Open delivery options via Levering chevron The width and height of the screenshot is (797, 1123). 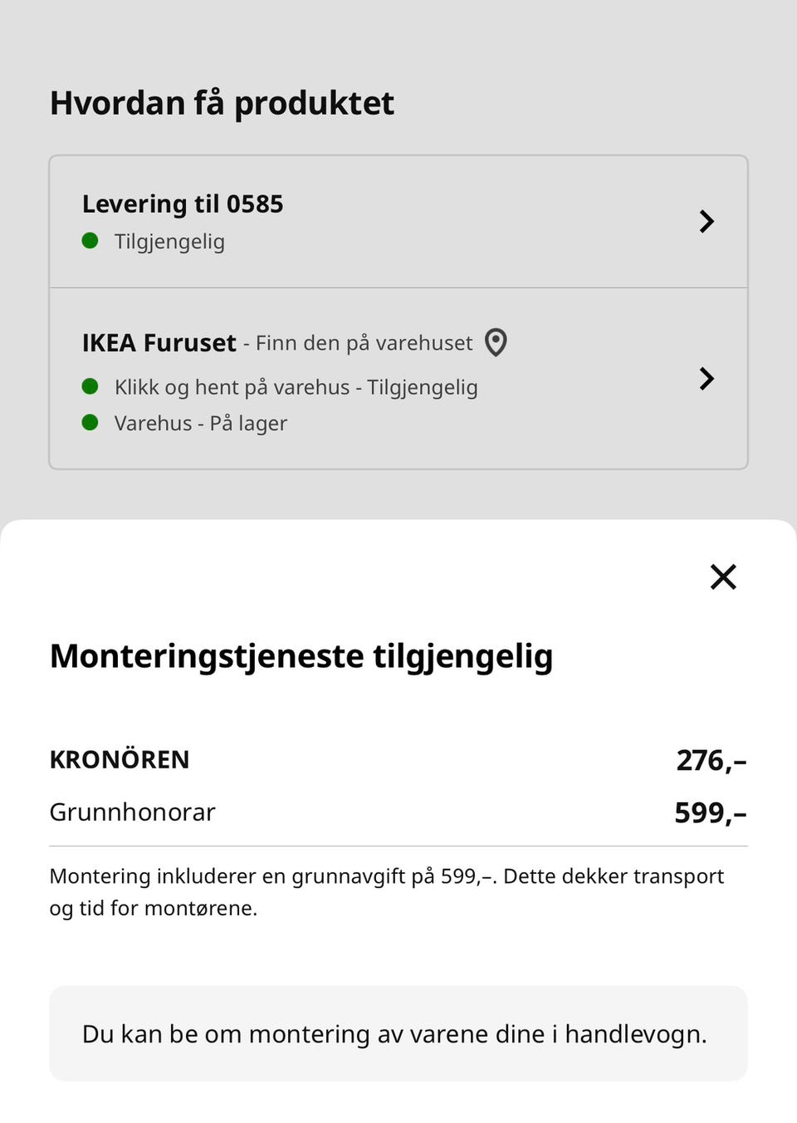click(707, 222)
